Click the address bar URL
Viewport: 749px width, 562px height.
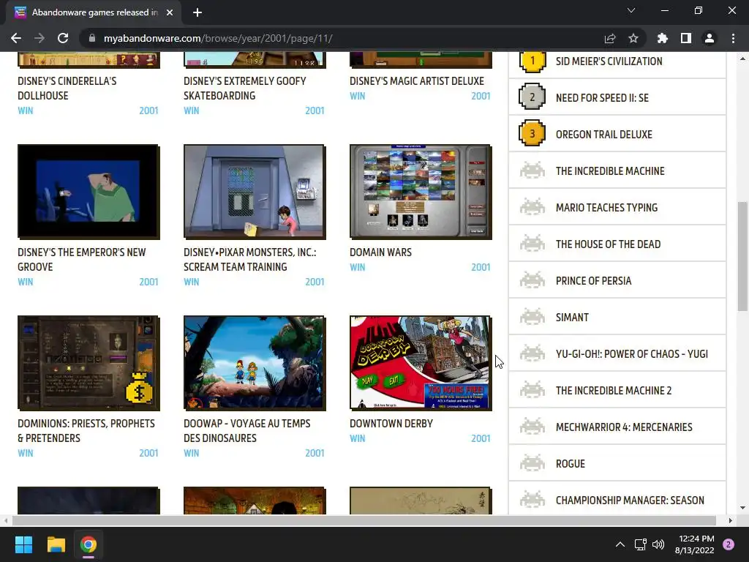pyautogui.click(x=218, y=38)
